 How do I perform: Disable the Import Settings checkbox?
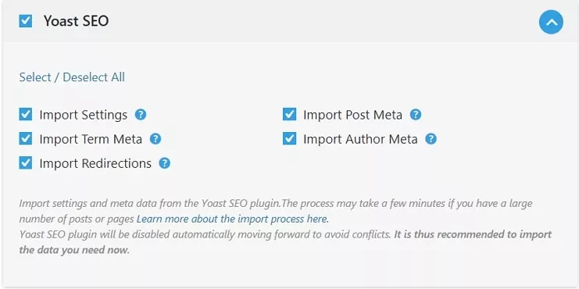coord(26,114)
